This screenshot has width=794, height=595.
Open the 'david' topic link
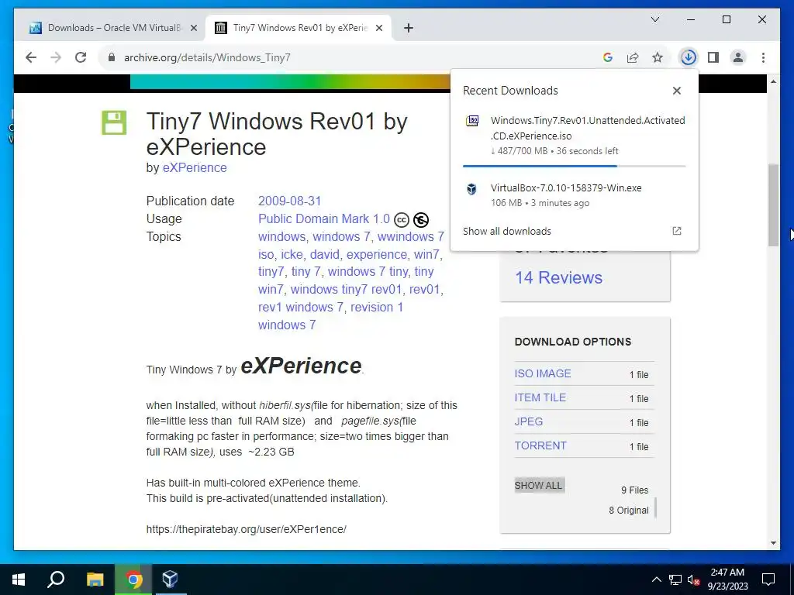(325, 254)
